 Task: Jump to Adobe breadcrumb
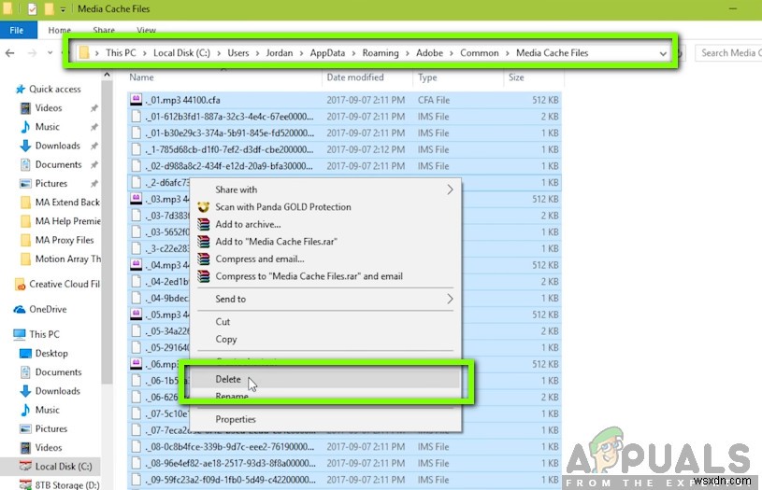[x=429, y=53]
